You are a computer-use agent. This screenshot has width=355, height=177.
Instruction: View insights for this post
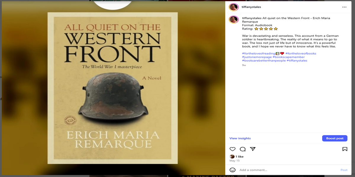(240, 138)
